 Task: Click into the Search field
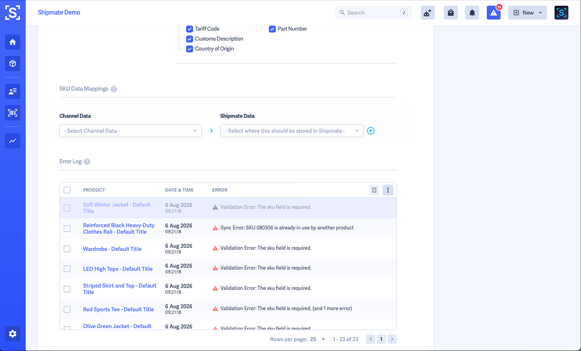click(373, 13)
